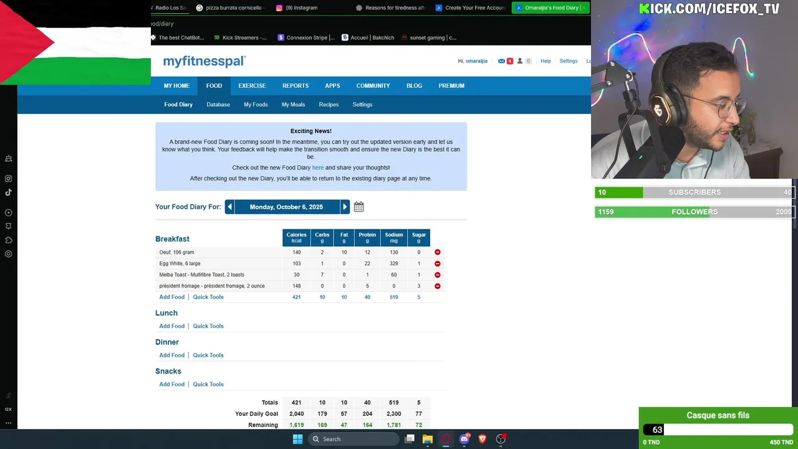The height and width of the screenshot is (449, 798).
Task: Click 'here' link for new Food Diary
Action: click(318, 168)
